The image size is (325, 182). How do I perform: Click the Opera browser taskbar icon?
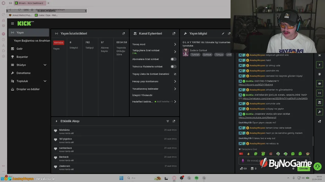point(174,178)
